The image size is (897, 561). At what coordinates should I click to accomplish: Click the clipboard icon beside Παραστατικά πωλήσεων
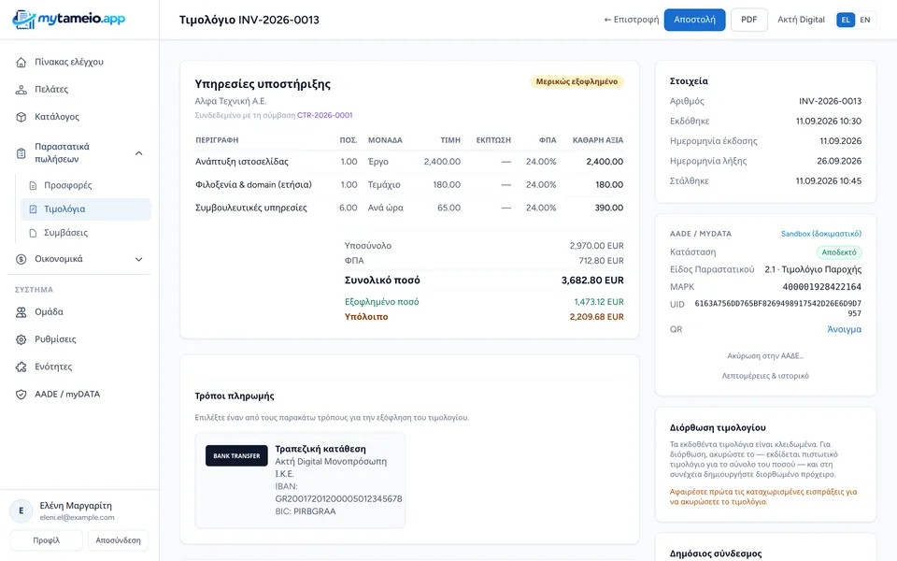[21, 152]
